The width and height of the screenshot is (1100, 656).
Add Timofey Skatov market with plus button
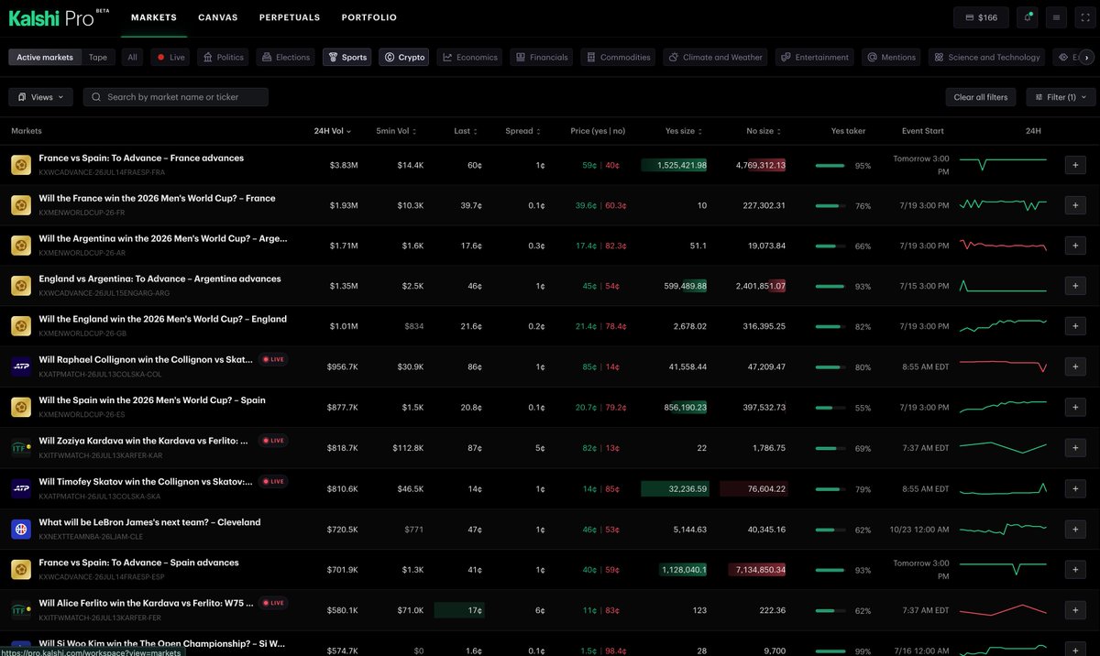coord(1074,488)
